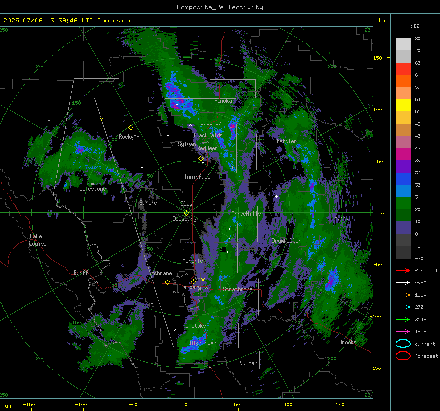Click the yellow diamond at radar center by Olds
Screen dimensions: 440x411
coord(186,213)
